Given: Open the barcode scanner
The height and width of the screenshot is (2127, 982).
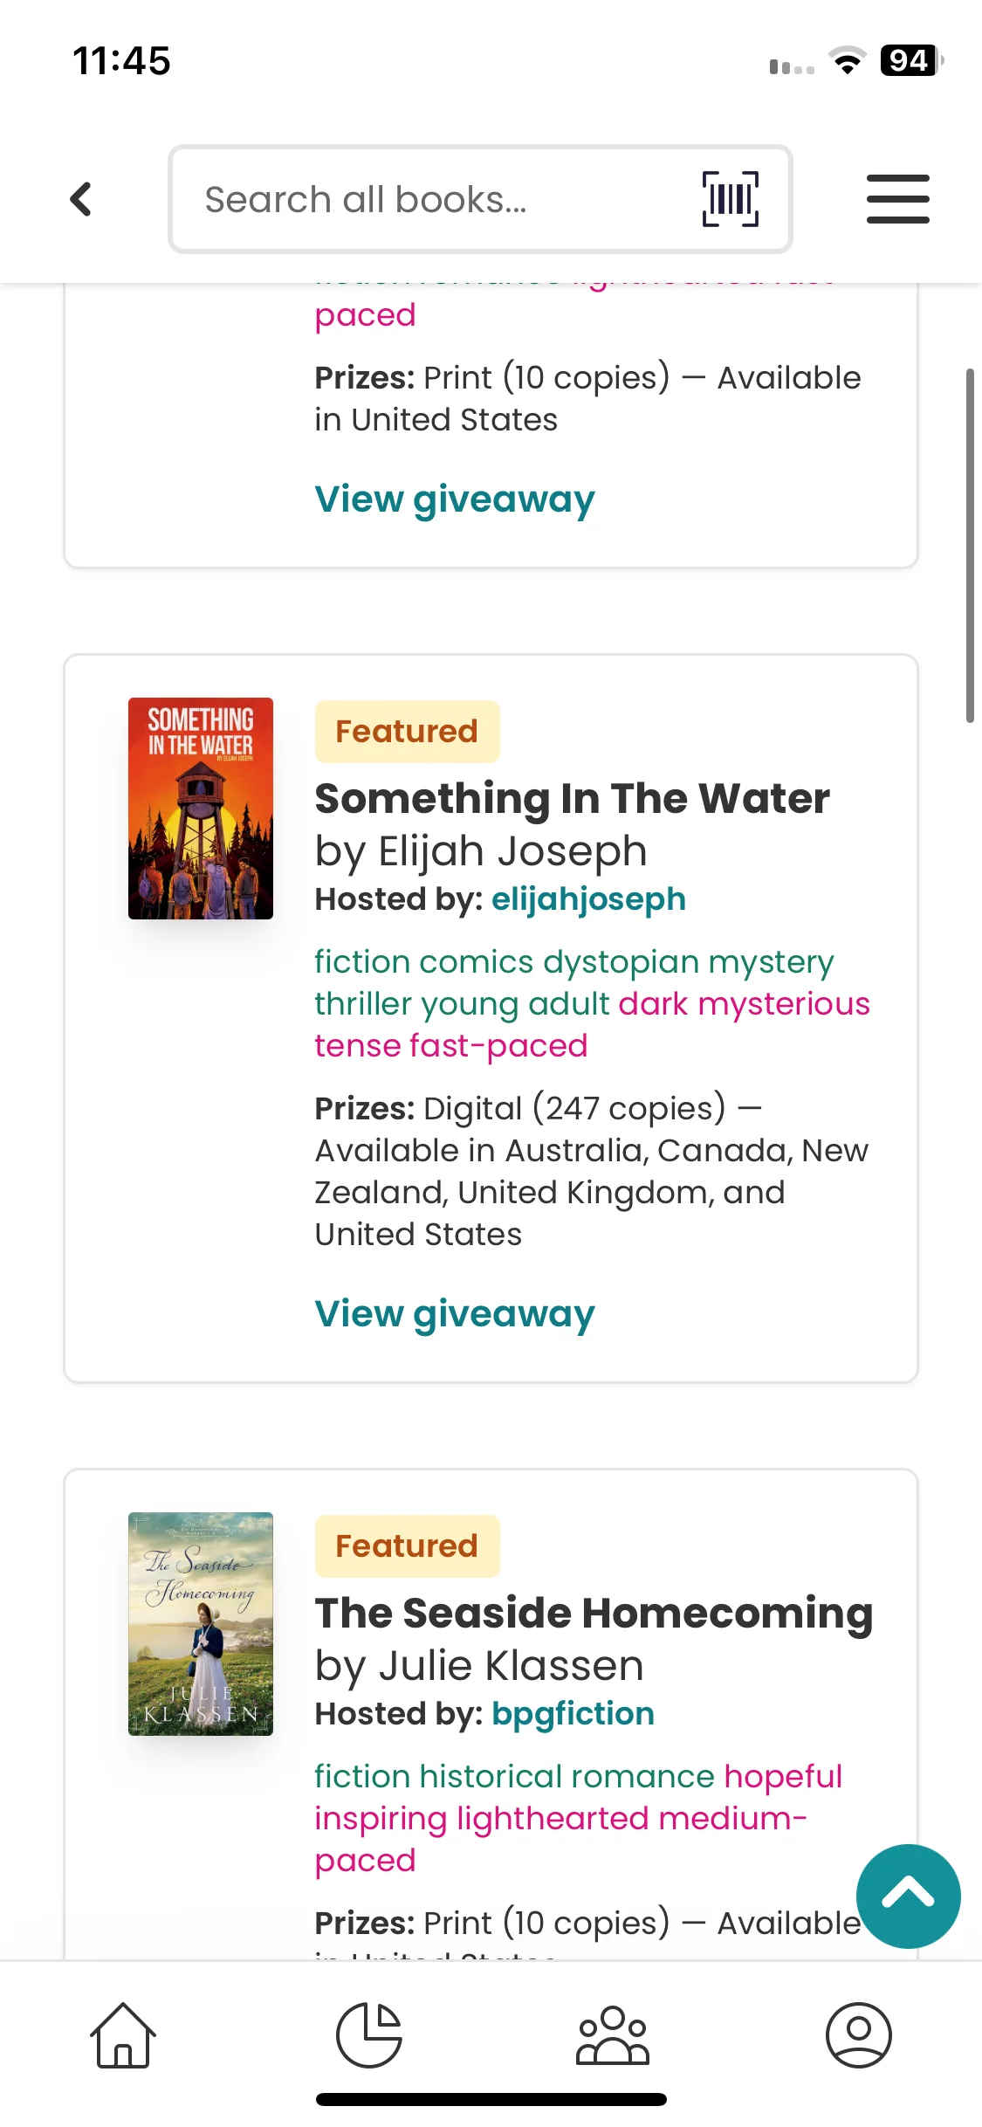Looking at the screenshot, I should point(730,199).
